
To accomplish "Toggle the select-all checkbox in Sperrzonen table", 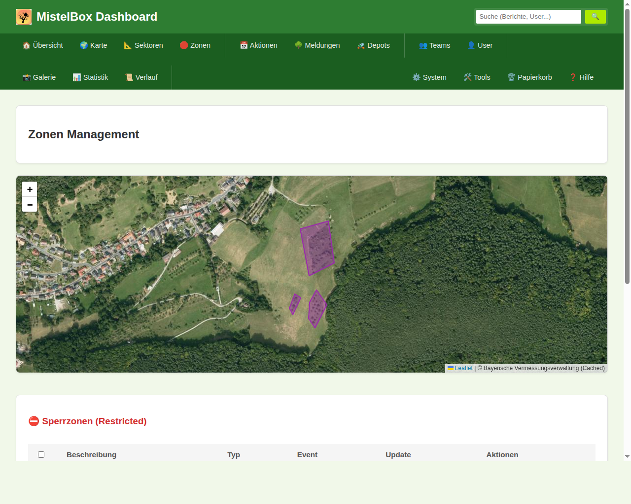I will click(41, 454).
